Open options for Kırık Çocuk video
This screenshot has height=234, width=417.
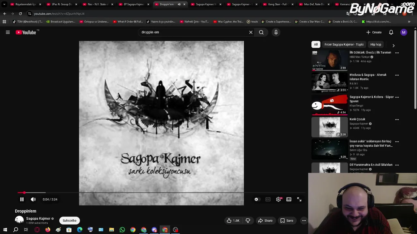(x=397, y=120)
